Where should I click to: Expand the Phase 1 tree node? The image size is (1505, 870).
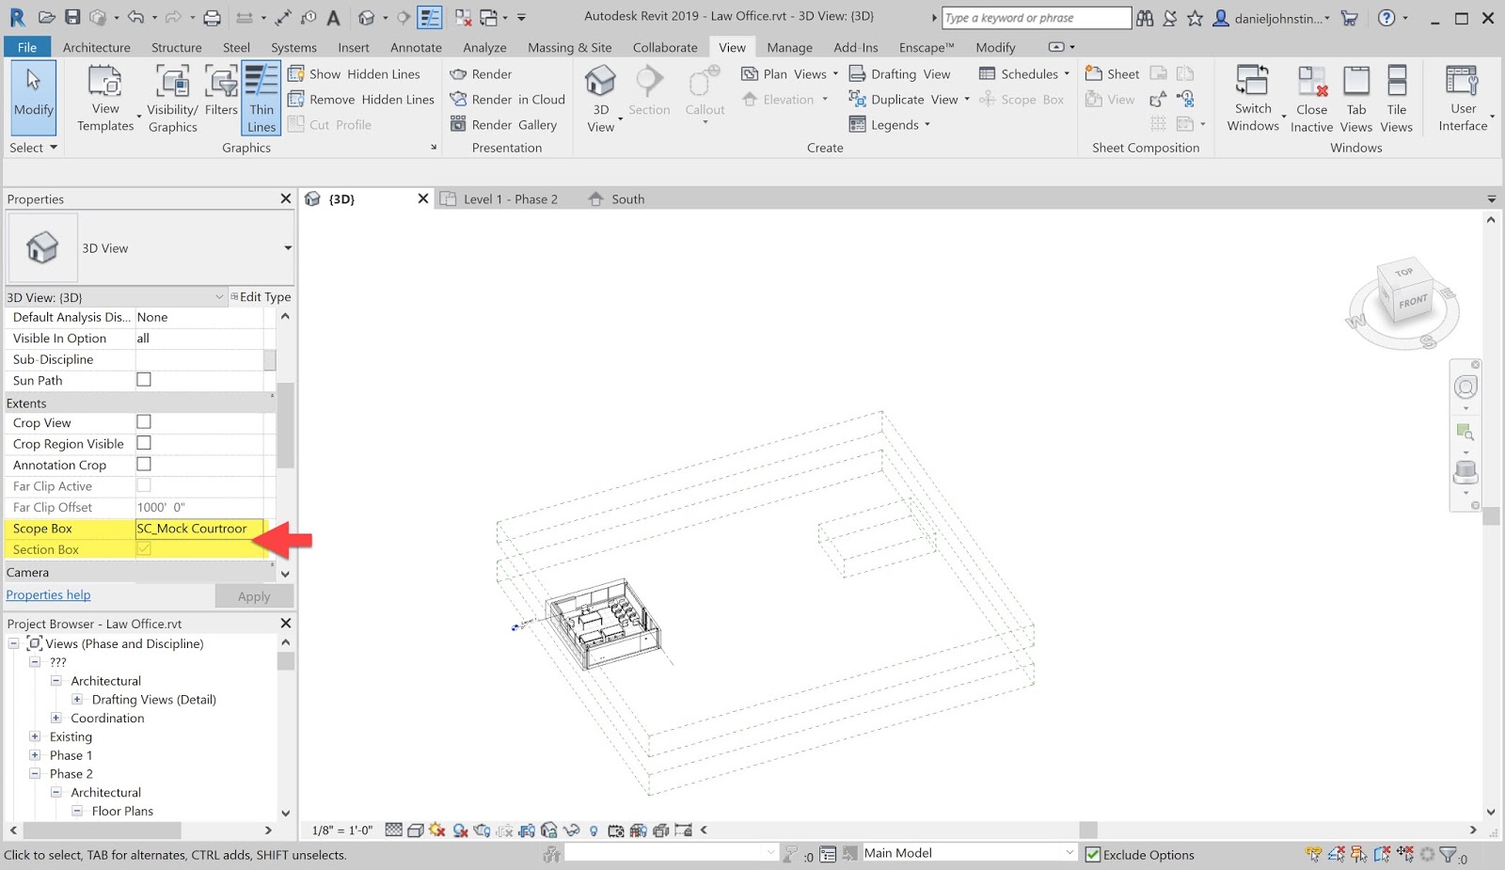[x=35, y=755]
